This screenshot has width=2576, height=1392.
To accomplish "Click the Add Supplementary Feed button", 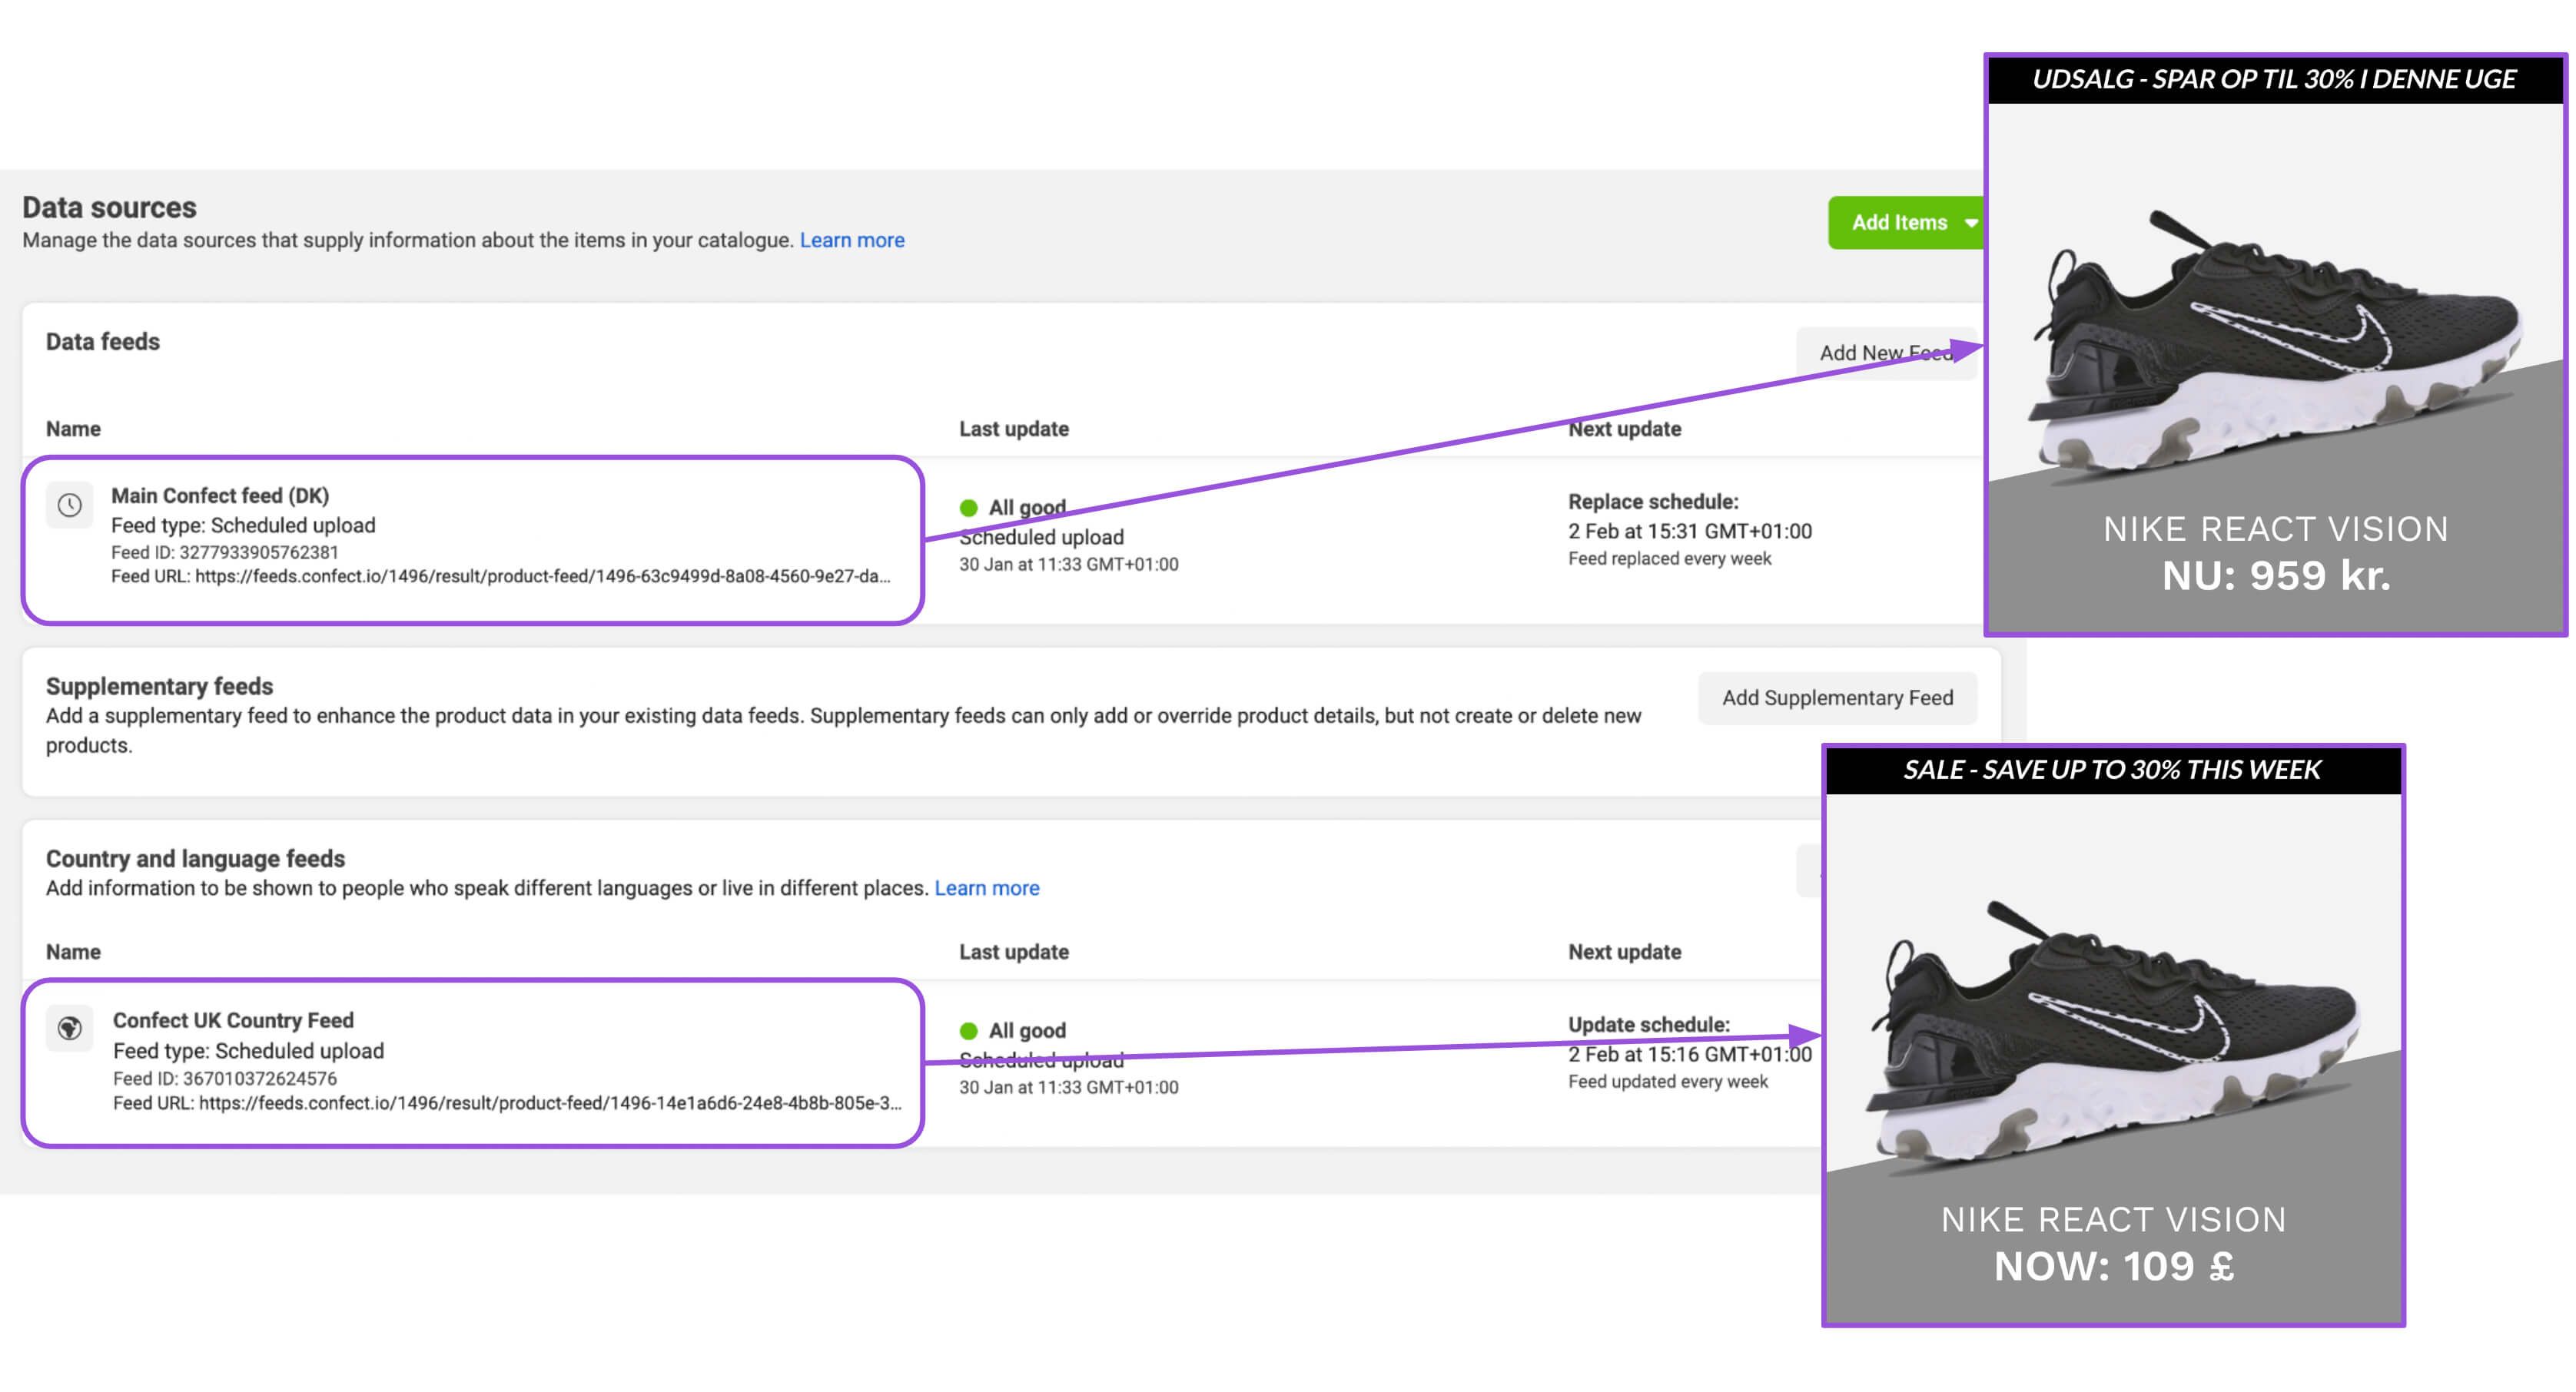I will pyautogui.click(x=1837, y=698).
